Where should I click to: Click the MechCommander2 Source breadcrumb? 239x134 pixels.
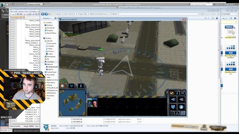99,14
